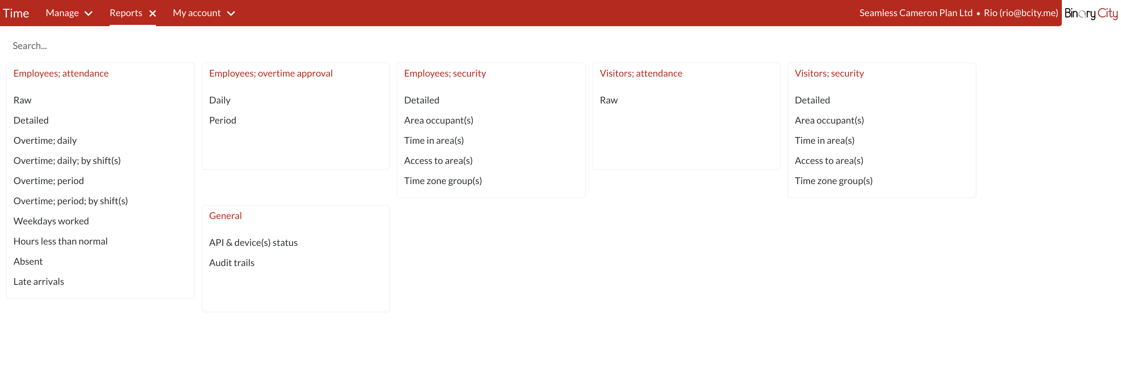This screenshot has height=391, width=1121.
Task: Open the Manage menu
Action: pos(62,13)
